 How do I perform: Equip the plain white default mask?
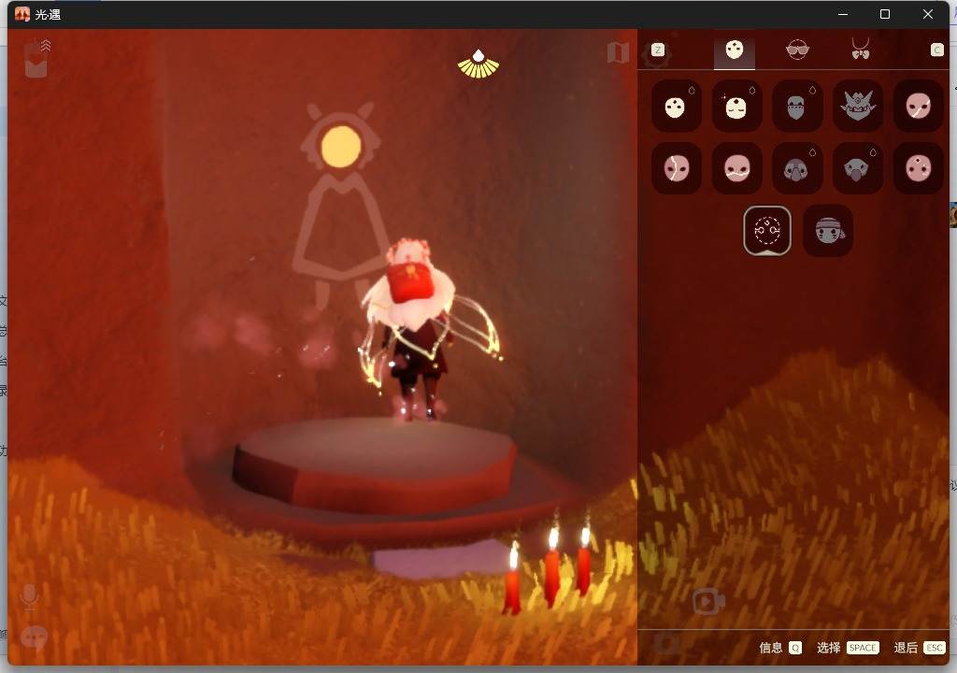click(x=677, y=106)
